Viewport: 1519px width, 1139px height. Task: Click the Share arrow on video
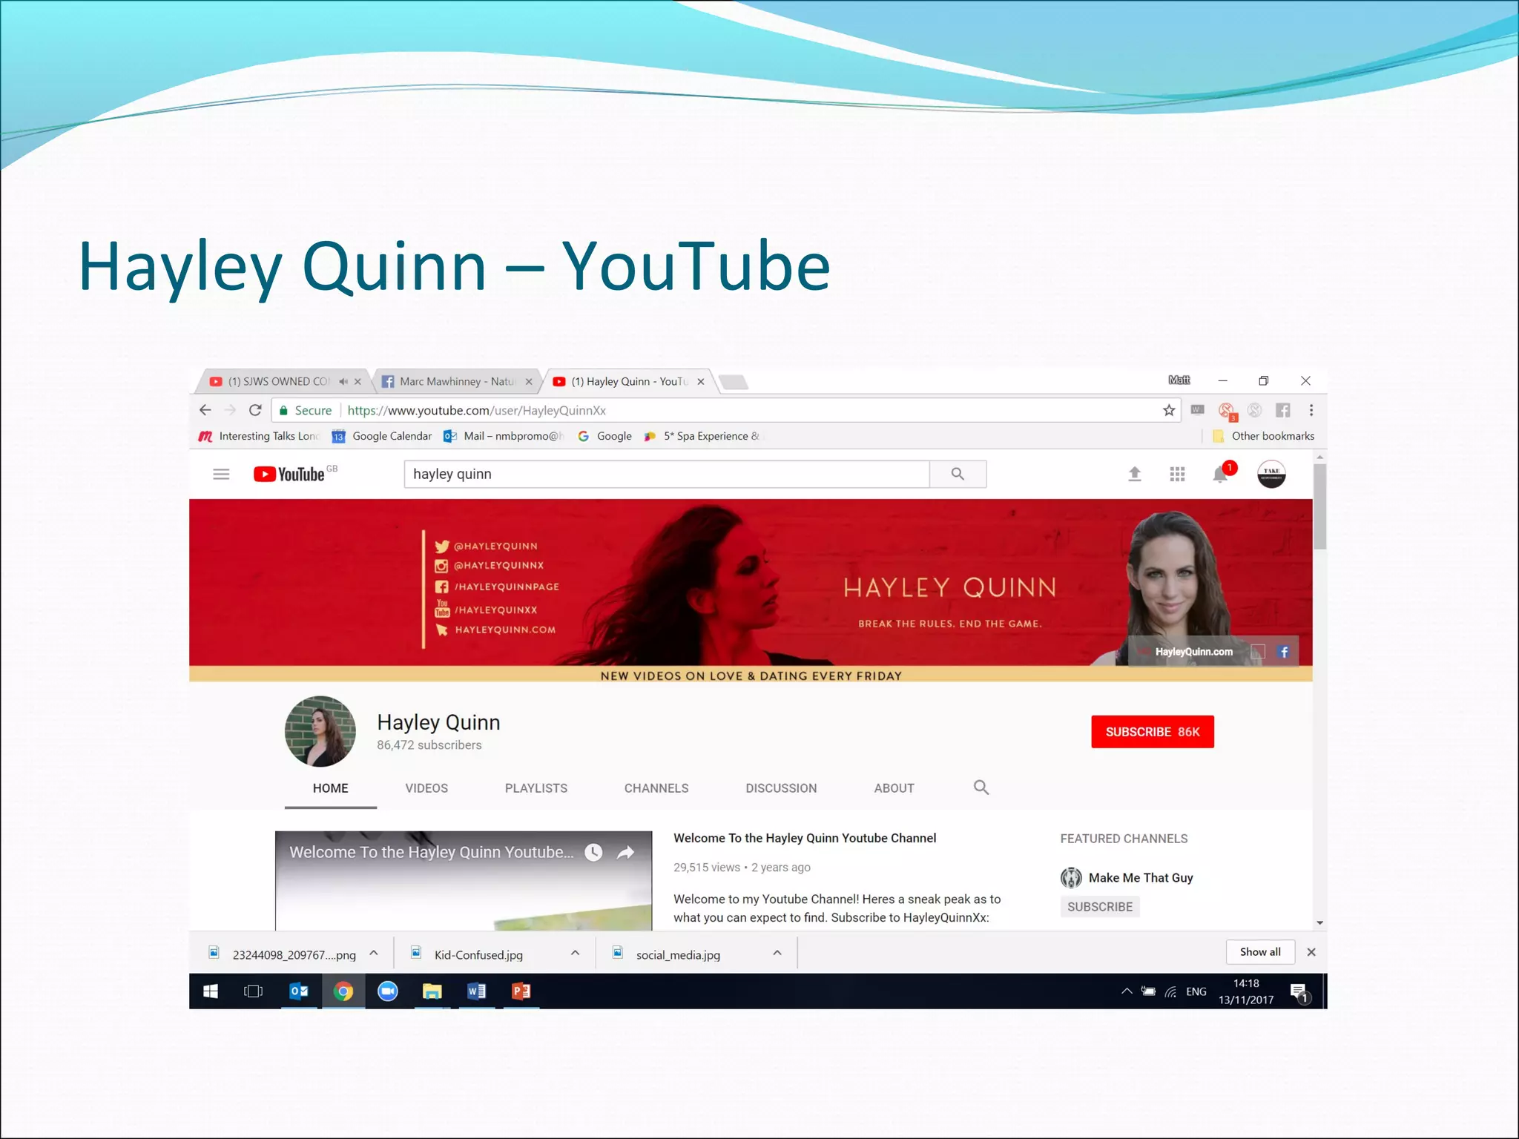(x=626, y=853)
